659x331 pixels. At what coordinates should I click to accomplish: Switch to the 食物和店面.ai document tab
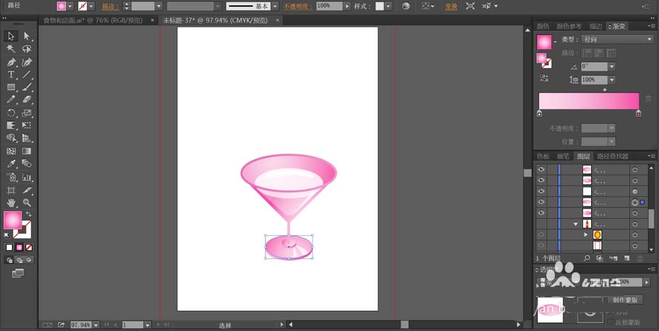tap(93, 20)
